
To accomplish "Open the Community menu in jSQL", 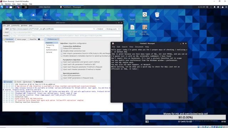I will 15,26.
